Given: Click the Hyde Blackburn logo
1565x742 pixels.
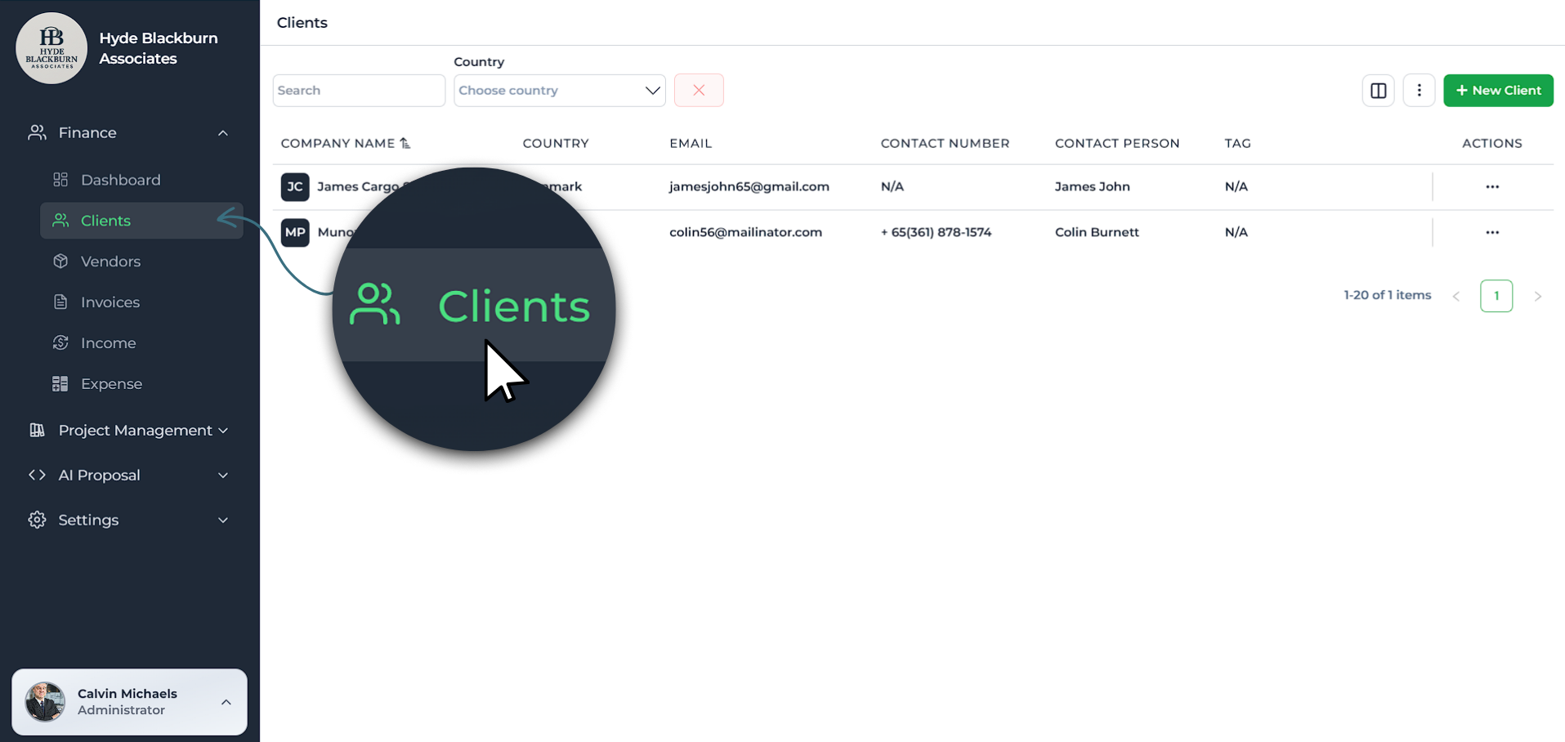Looking at the screenshot, I should (x=51, y=48).
